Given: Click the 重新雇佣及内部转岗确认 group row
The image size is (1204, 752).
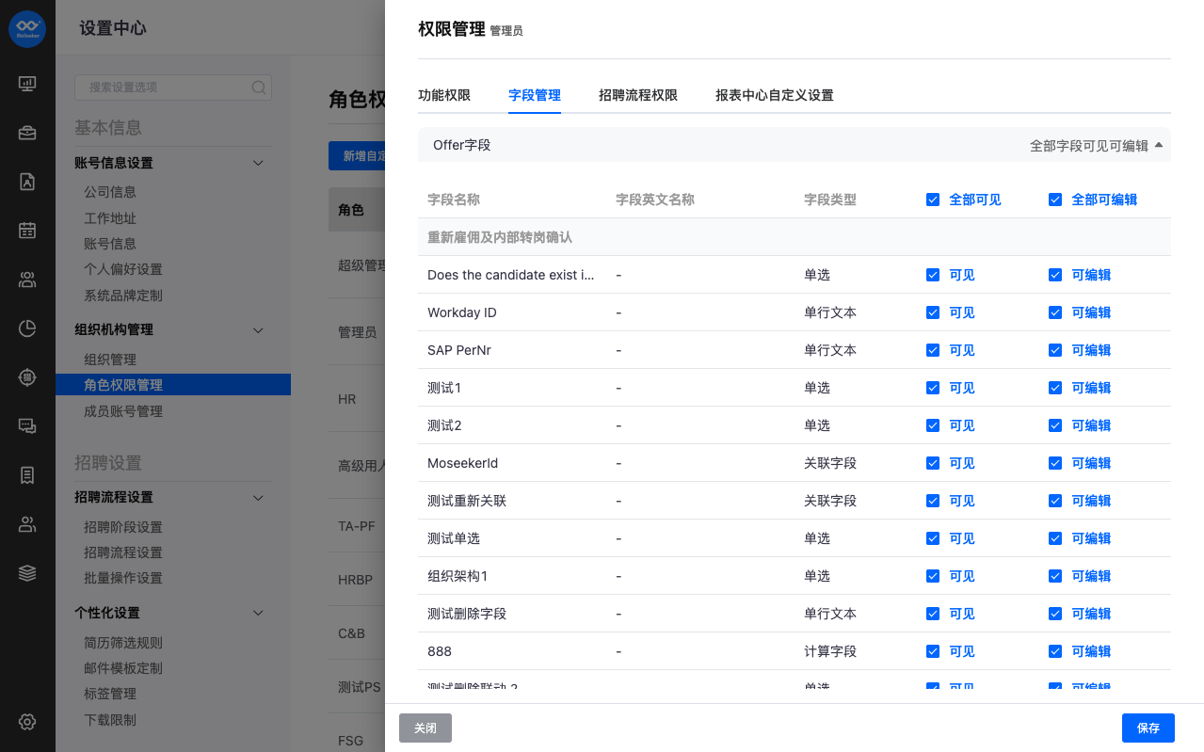Looking at the screenshot, I should [x=795, y=237].
